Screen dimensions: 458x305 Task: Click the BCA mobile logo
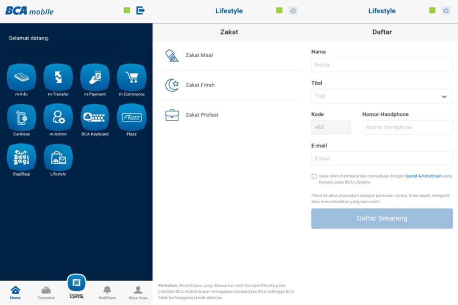[29, 11]
